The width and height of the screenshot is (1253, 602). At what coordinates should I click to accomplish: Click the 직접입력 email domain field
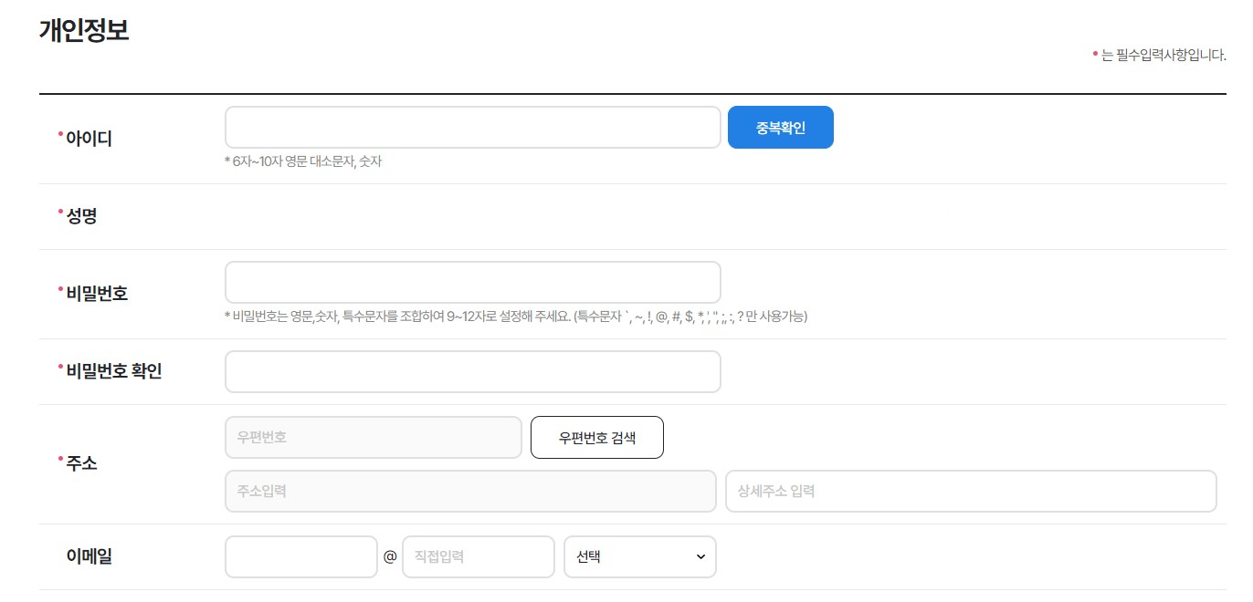[478, 556]
